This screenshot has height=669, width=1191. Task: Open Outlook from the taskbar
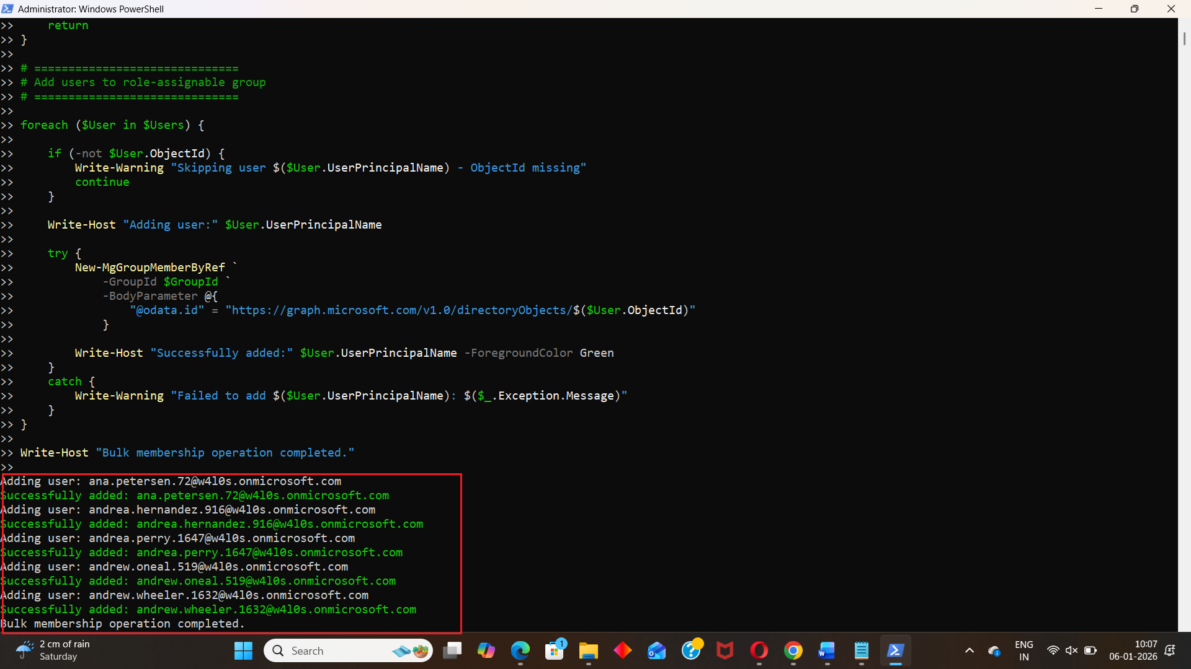click(x=656, y=650)
